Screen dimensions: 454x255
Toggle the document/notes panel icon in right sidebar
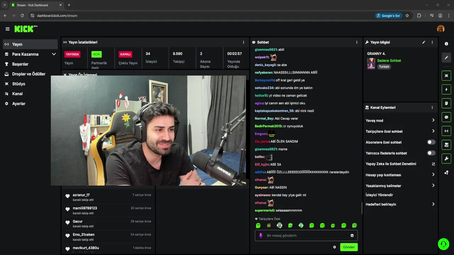click(446, 103)
